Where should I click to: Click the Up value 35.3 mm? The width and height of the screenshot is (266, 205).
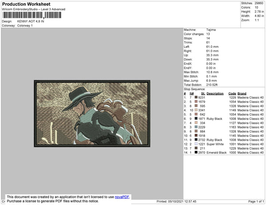click(212, 55)
